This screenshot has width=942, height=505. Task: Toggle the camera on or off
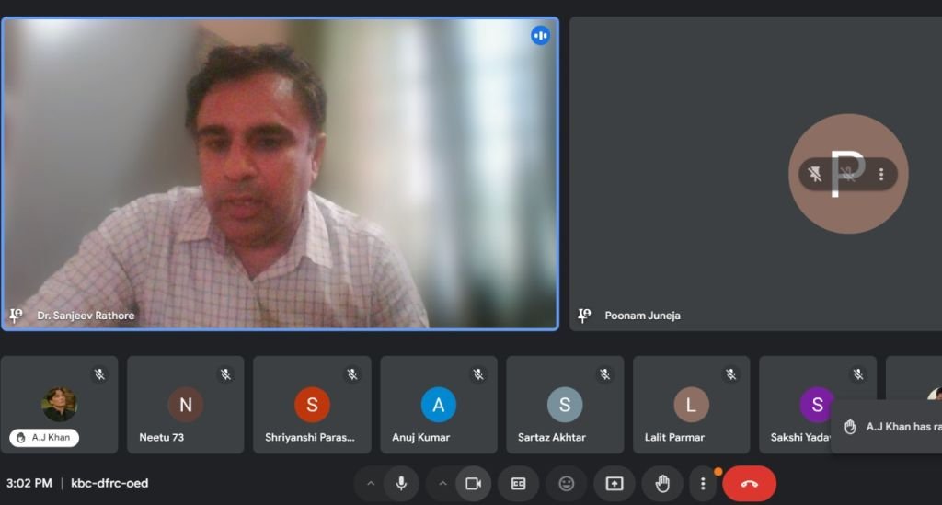[473, 484]
